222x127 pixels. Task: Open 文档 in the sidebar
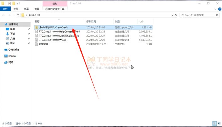click(x=13, y=39)
